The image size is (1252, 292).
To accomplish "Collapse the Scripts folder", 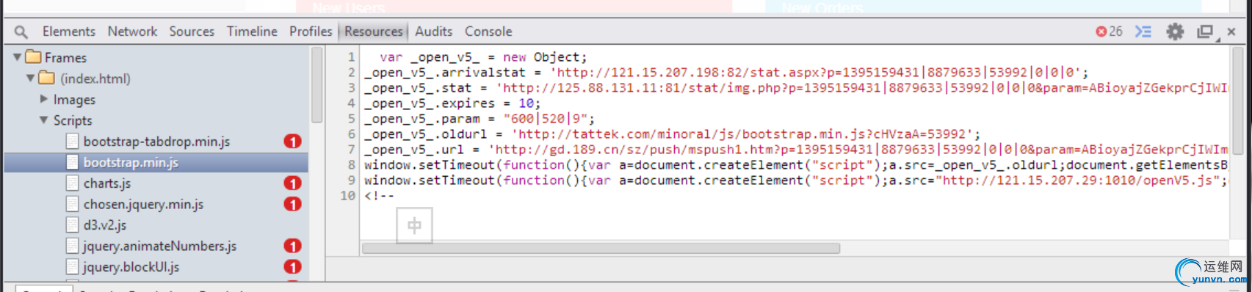I will click(44, 120).
